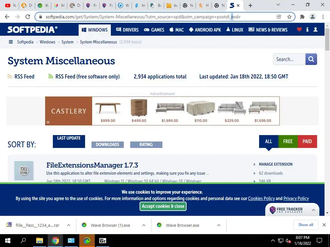
Task: Click the Windows breadcrumb link
Action: (47, 42)
